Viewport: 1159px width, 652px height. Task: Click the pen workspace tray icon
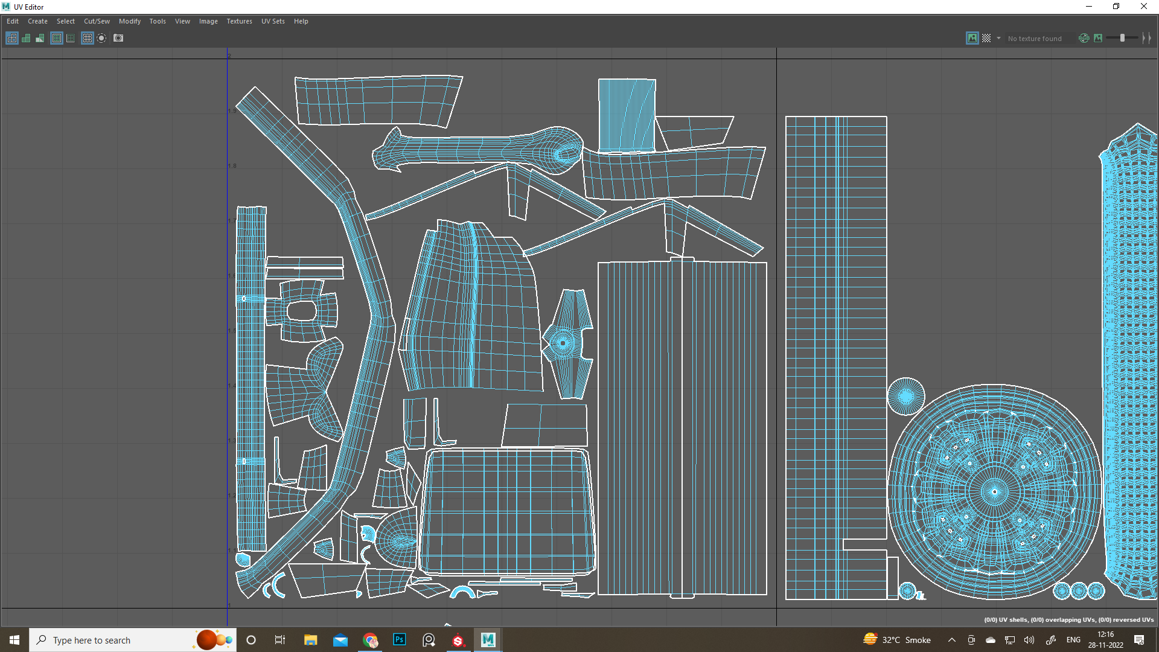1051,640
